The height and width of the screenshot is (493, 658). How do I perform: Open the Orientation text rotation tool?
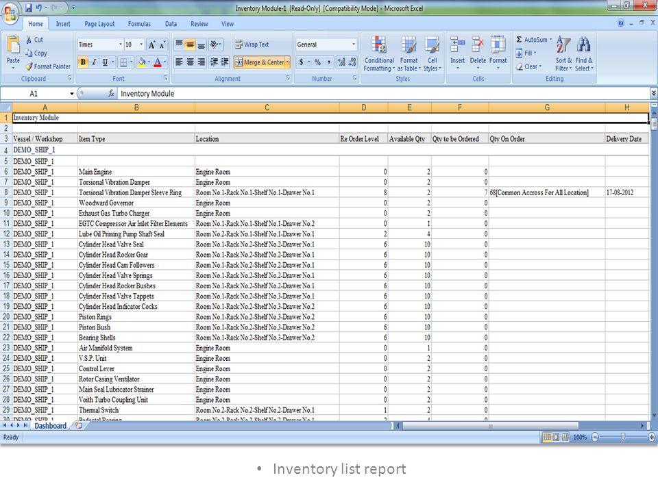tap(214, 45)
